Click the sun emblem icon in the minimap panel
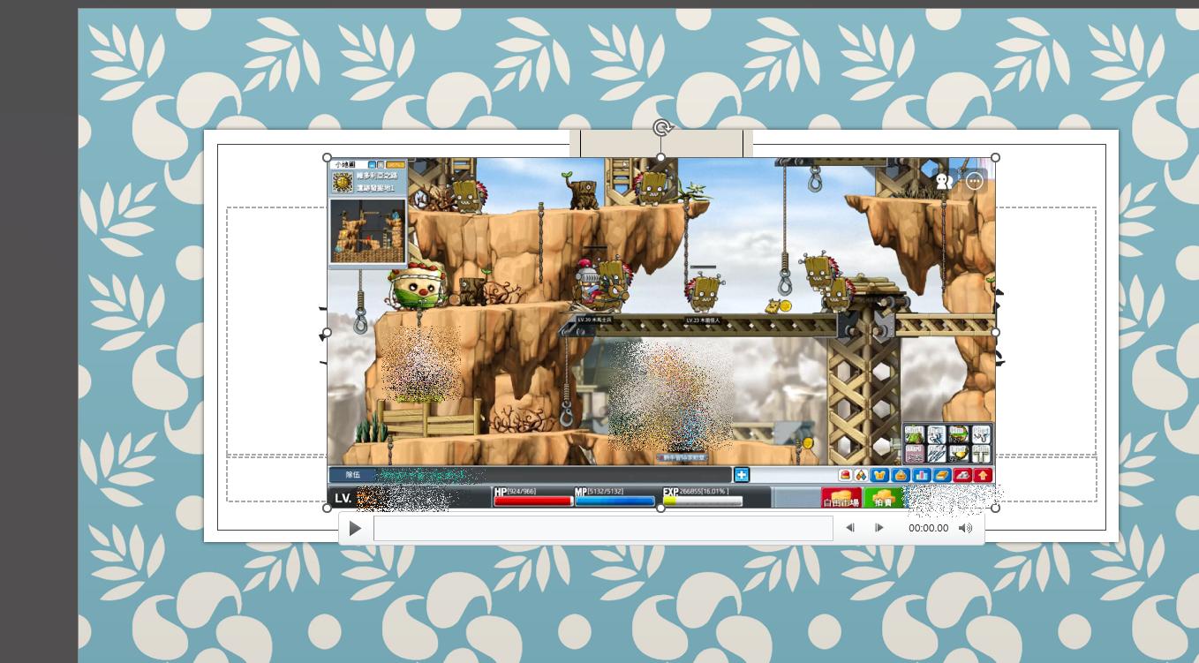This screenshot has height=663, width=1199. click(x=343, y=182)
